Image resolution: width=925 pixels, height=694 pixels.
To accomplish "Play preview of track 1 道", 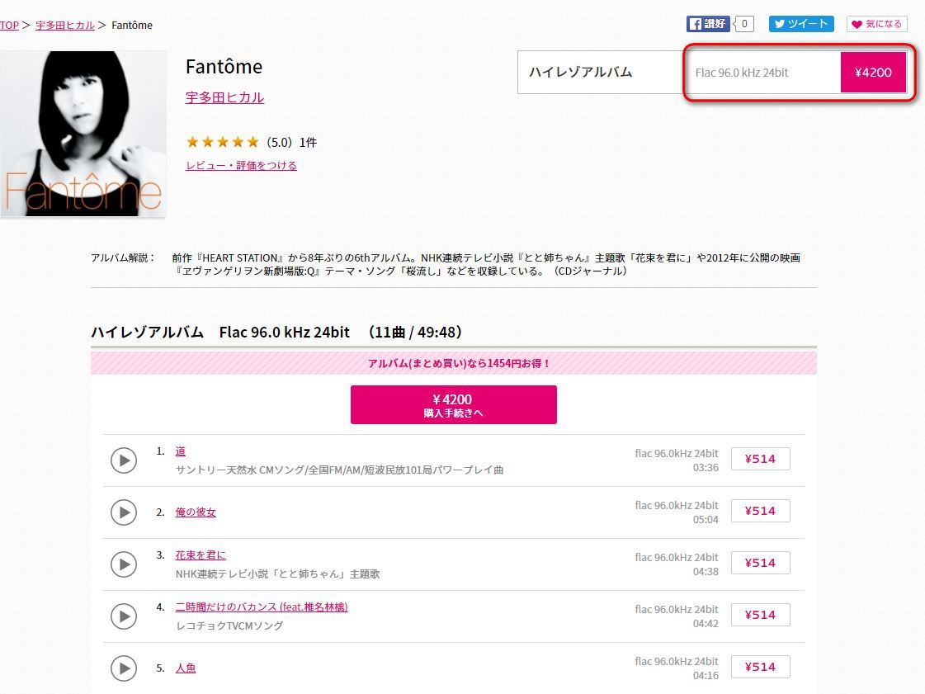I will 124,460.
